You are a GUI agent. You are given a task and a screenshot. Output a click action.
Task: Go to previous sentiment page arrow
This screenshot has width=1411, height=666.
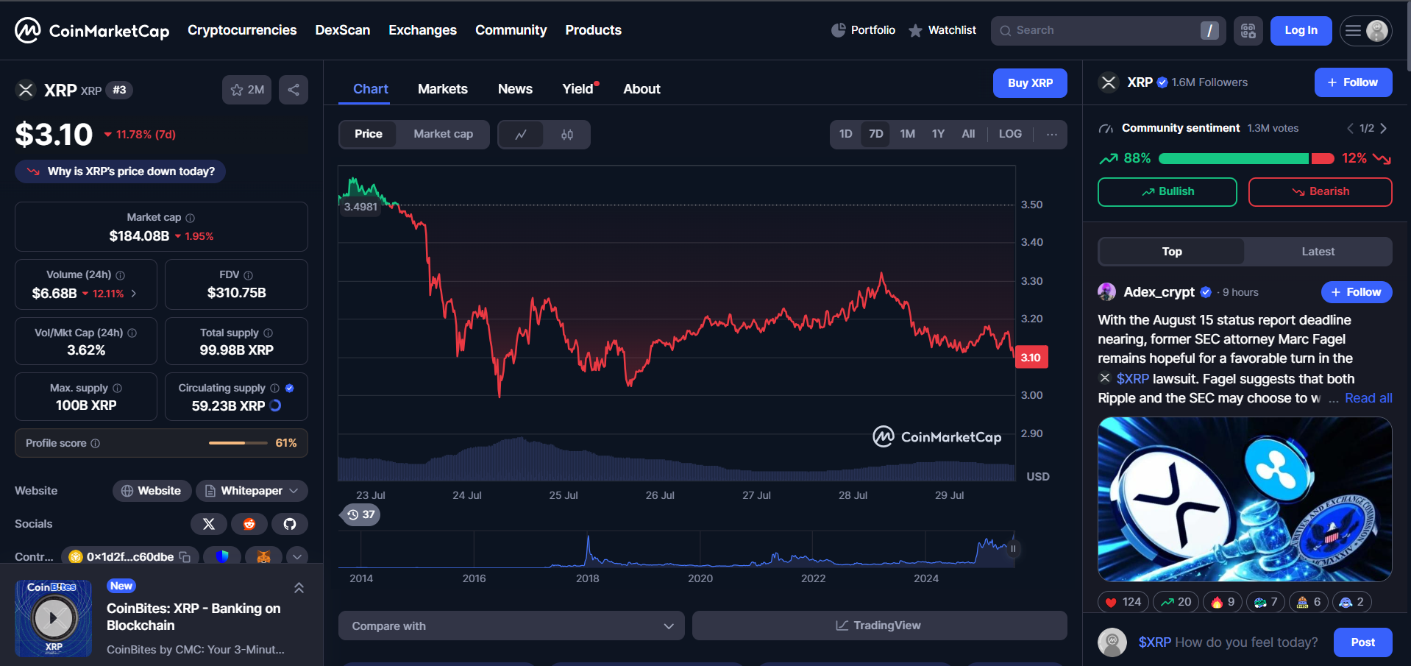click(x=1350, y=128)
